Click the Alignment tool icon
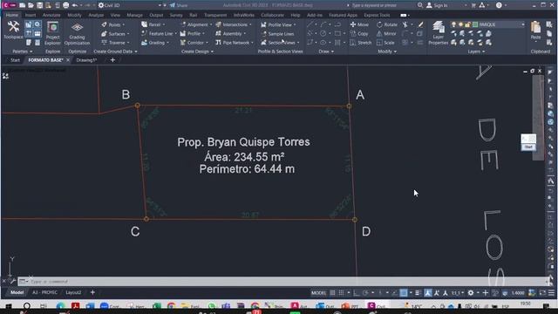Viewport: 558px width, 314px height. point(183,24)
